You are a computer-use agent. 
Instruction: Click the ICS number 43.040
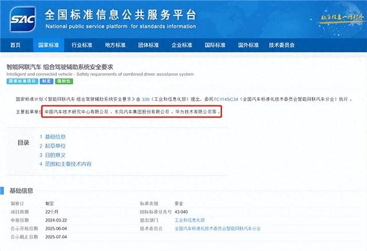point(181,212)
